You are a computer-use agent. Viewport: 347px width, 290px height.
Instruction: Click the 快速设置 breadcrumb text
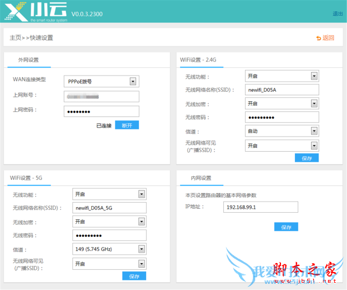[41, 38]
